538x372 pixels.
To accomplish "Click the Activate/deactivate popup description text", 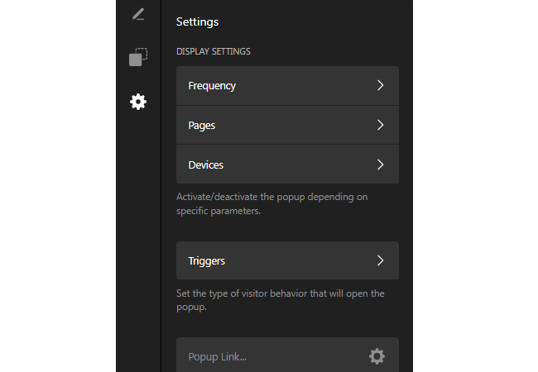I will (x=271, y=204).
